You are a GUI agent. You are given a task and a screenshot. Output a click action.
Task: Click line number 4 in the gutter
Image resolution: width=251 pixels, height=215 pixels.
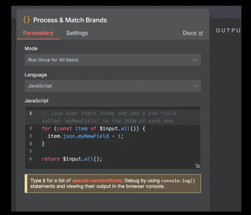pos(30,144)
